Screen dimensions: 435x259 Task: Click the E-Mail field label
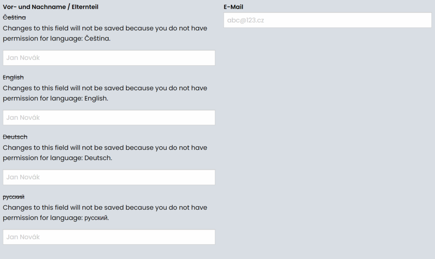(233, 7)
